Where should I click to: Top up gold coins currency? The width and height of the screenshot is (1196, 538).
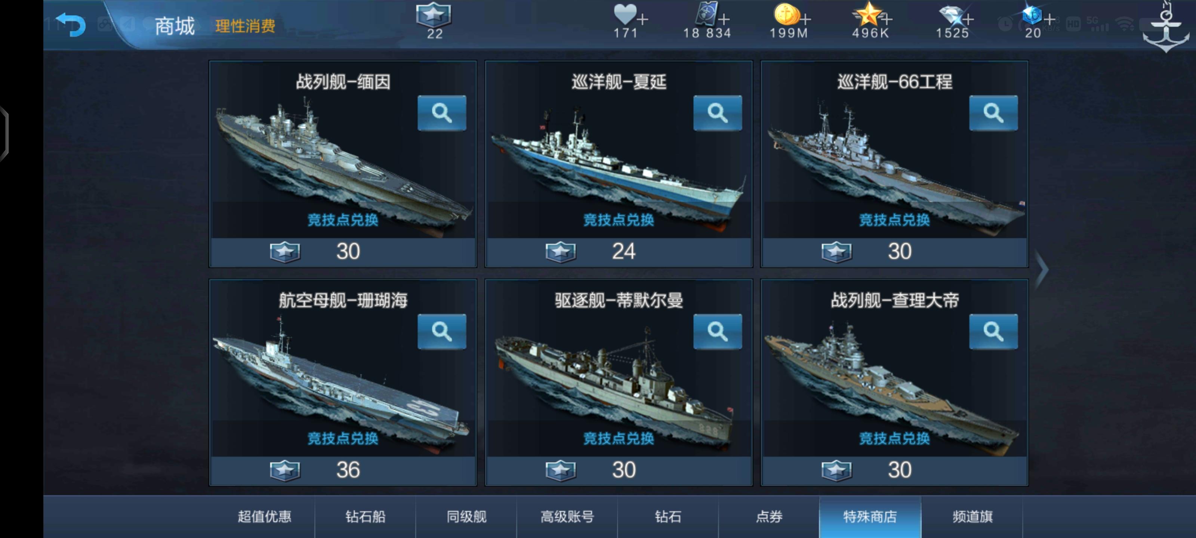(x=805, y=19)
